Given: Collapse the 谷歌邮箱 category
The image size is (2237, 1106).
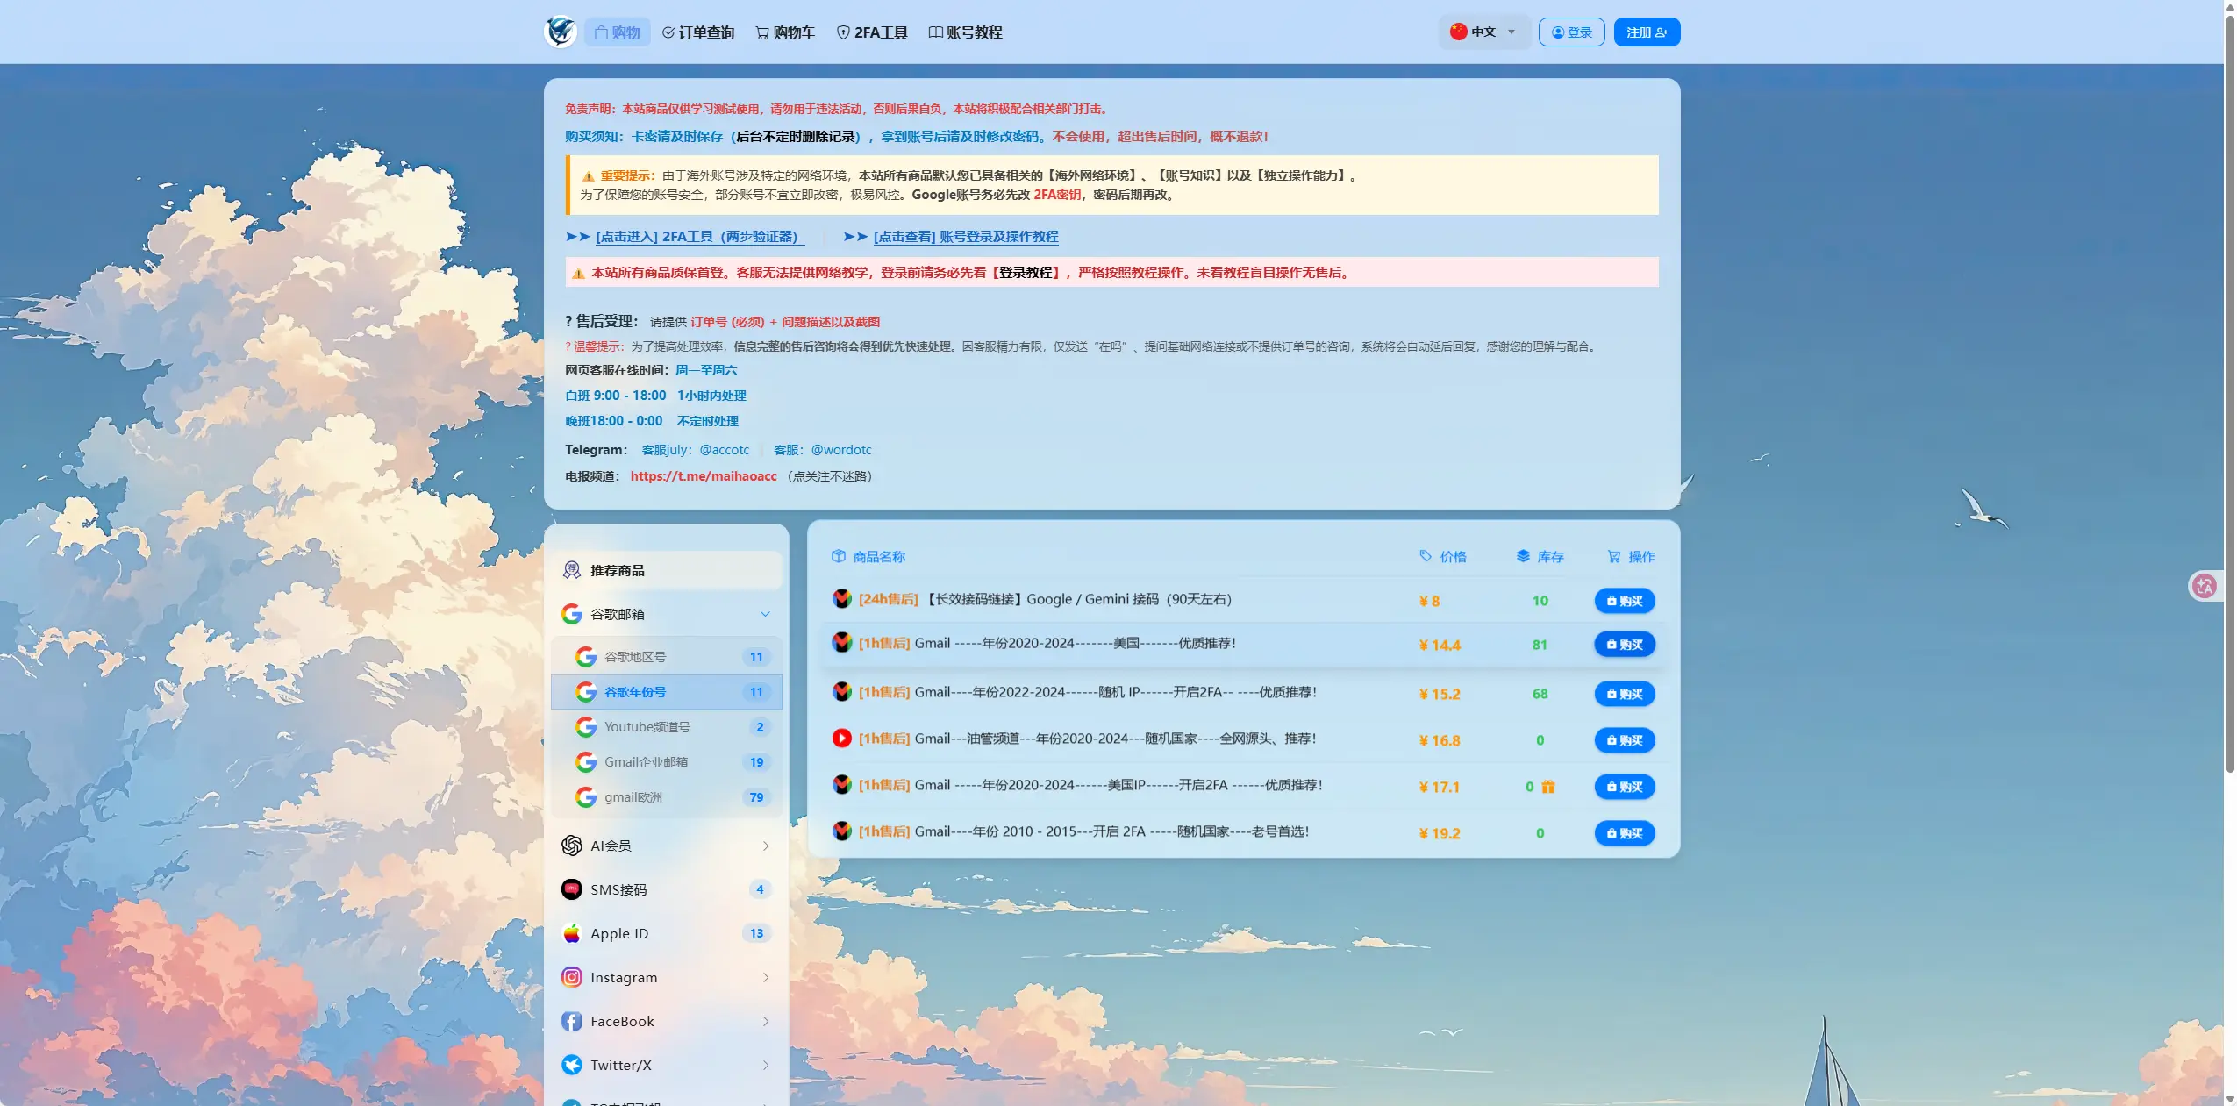Looking at the screenshot, I should pos(667,614).
